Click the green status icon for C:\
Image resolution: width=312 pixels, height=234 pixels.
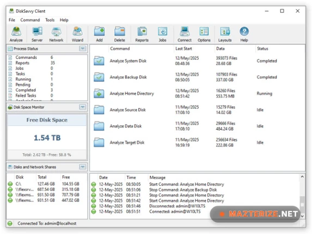[x=10, y=184]
